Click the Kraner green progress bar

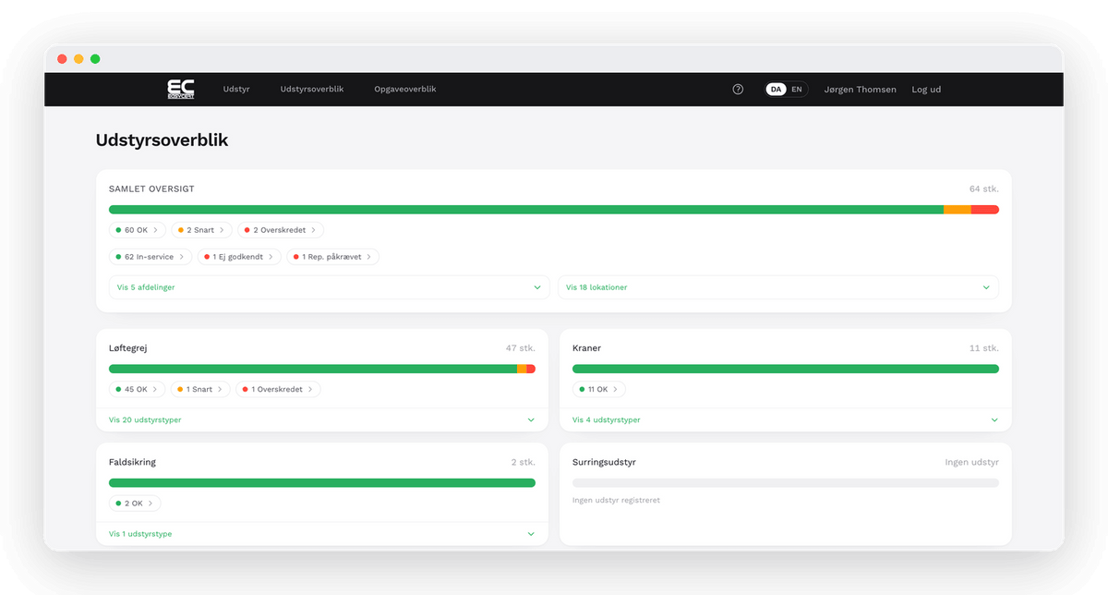point(786,369)
